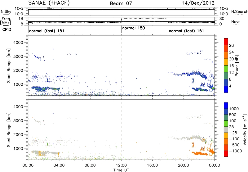
Task: Click the 04:00 time tick label
Action: coord(59,165)
